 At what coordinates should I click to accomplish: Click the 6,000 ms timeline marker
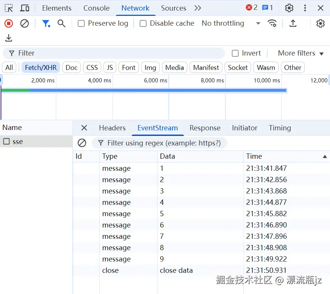[156, 80]
